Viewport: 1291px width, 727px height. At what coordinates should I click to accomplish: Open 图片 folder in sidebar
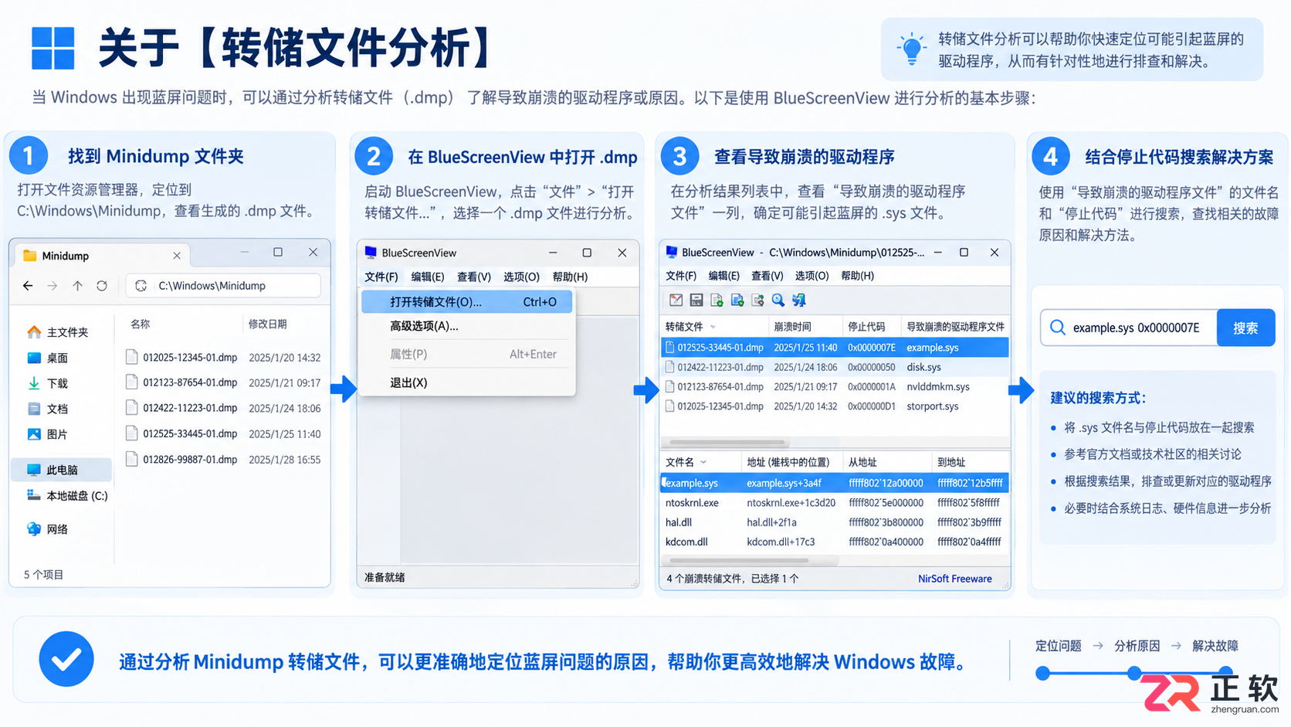click(x=48, y=434)
